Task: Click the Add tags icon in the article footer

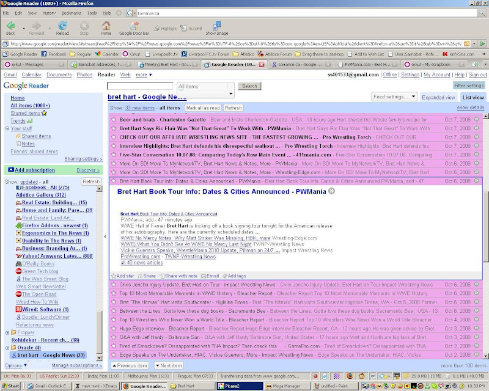Action: [225, 276]
